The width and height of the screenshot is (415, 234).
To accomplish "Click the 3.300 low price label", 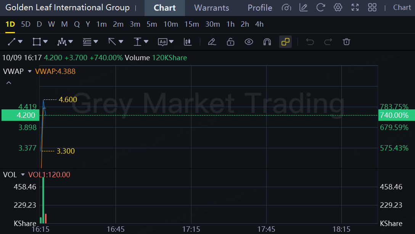I will (x=66, y=151).
